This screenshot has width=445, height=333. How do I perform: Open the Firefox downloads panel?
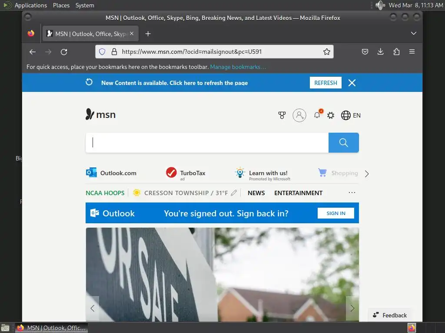[x=381, y=52]
